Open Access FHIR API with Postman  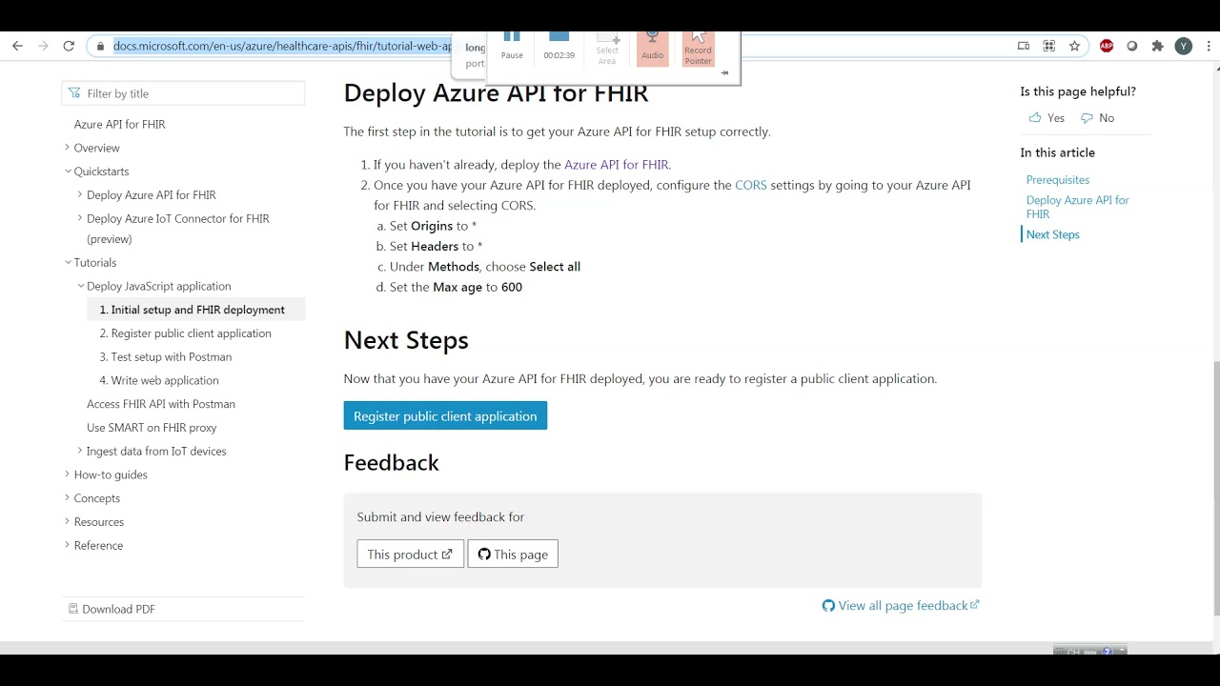[x=161, y=404]
